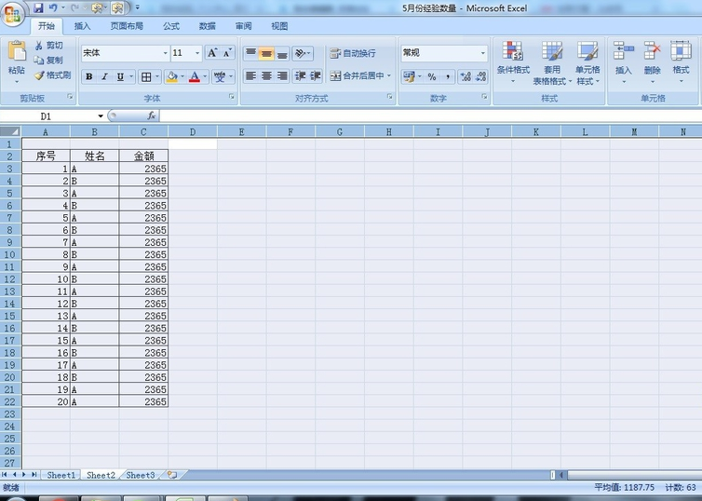Open the phonetic guide 文 button
This screenshot has width=702, height=501.
click(220, 77)
